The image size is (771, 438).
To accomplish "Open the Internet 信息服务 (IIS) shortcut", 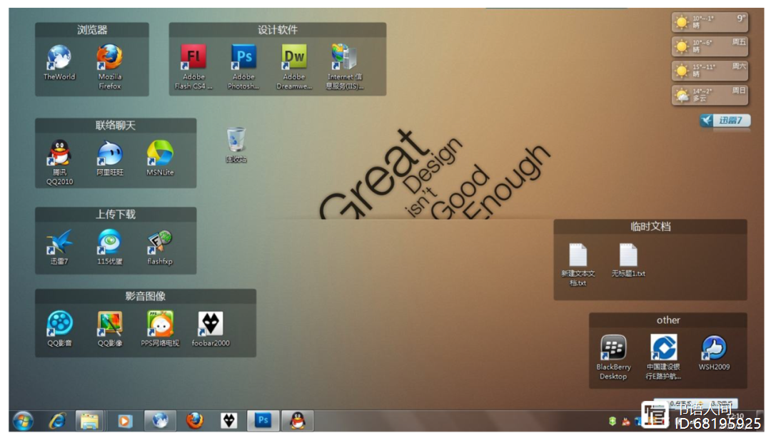I will pyautogui.click(x=345, y=57).
